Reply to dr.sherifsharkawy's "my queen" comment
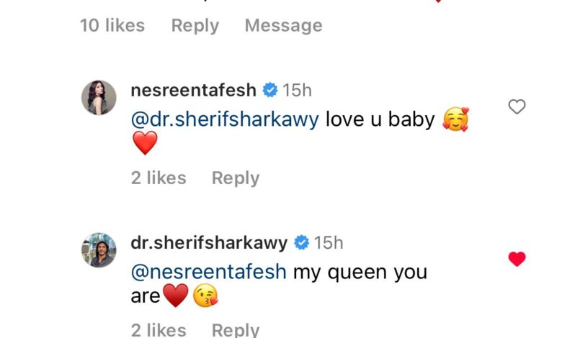Screen dimensions: 562x338 pyautogui.click(x=235, y=329)
